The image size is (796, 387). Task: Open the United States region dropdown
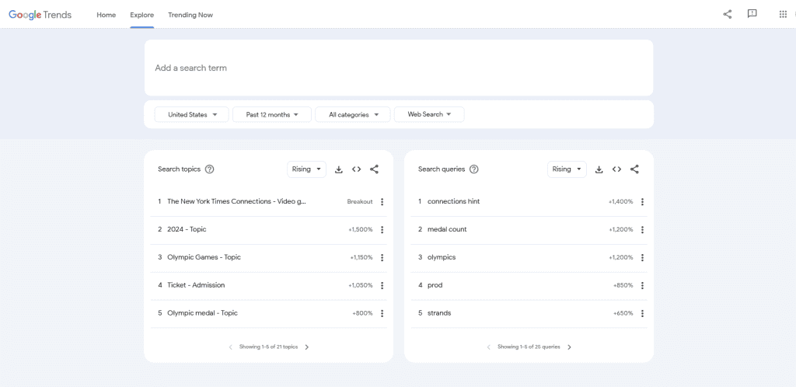[191, 115]
